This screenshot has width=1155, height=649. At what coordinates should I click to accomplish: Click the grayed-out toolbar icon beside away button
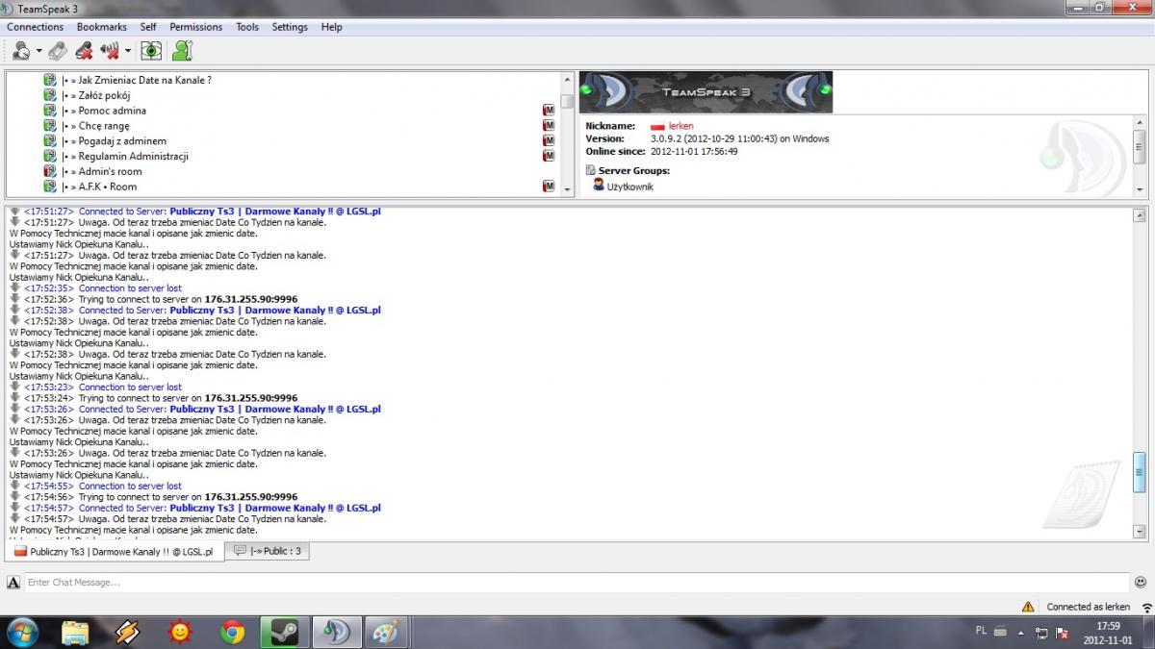click(58, 51)
